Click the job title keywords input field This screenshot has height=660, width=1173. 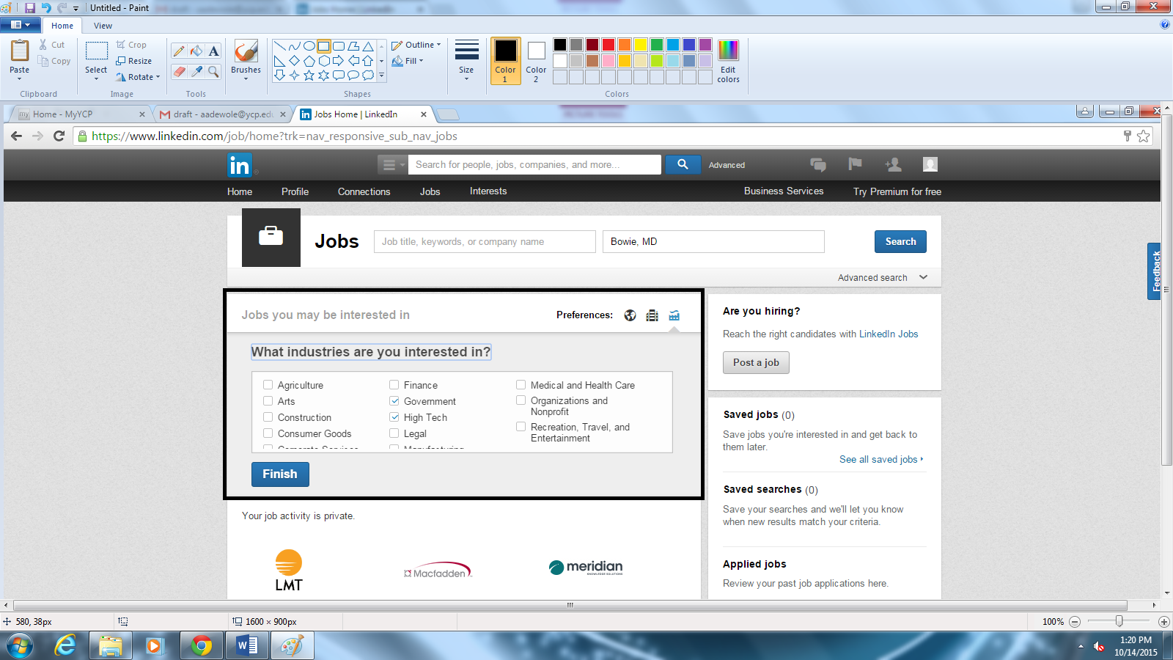click(x=485, y=242)
